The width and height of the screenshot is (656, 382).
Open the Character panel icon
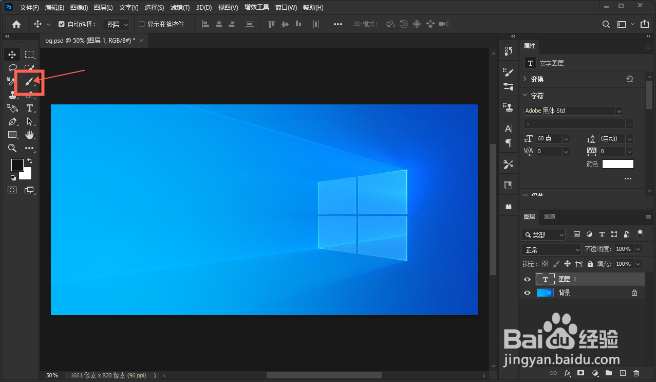point(509,129)
